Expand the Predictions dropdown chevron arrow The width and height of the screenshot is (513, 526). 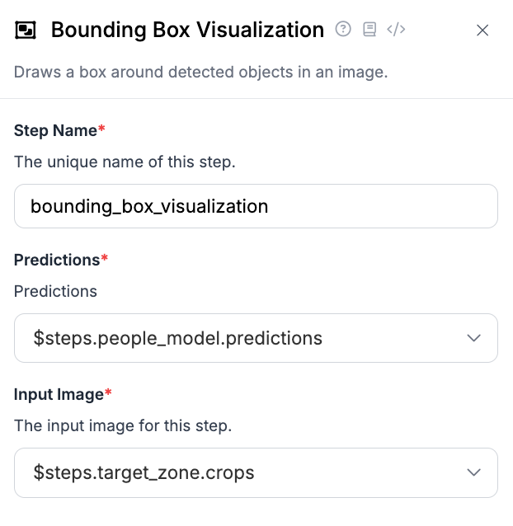click(473, 338)
